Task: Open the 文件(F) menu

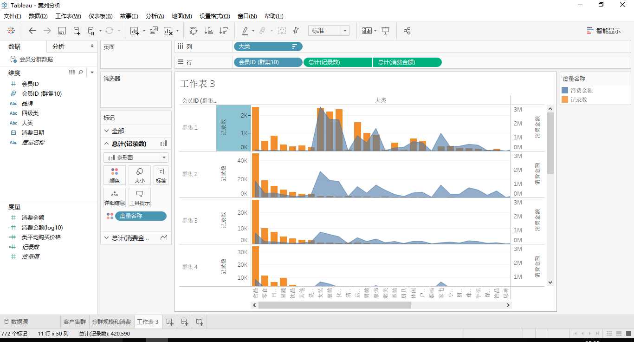Action: click(13, 16)
